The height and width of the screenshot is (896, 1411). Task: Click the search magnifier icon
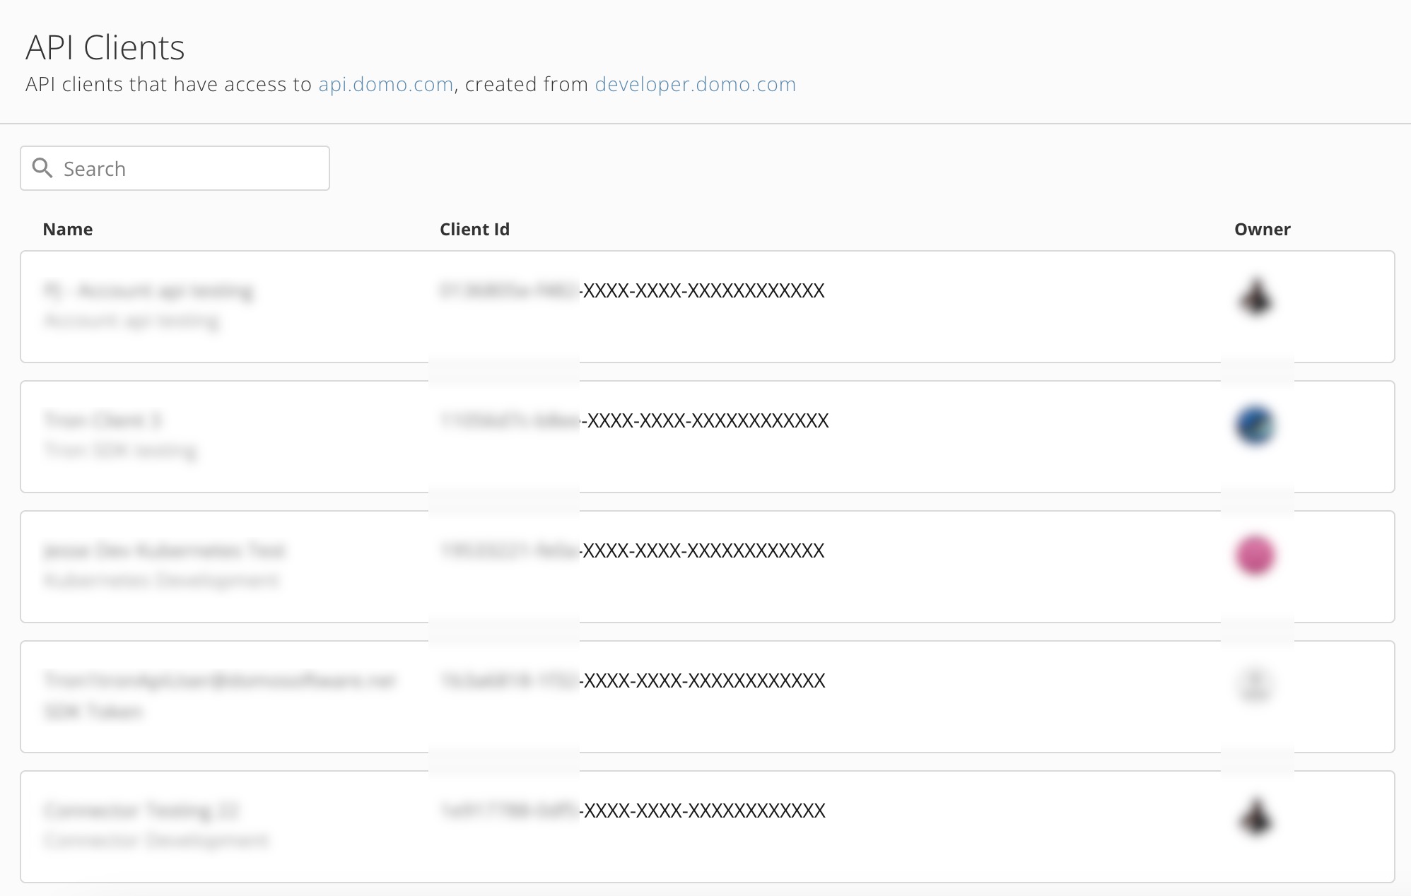[x=42, y=168]
